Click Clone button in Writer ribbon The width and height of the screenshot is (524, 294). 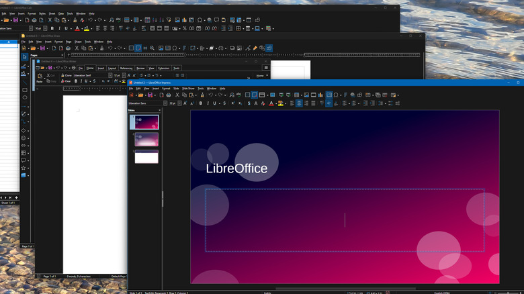click(66, 75)
